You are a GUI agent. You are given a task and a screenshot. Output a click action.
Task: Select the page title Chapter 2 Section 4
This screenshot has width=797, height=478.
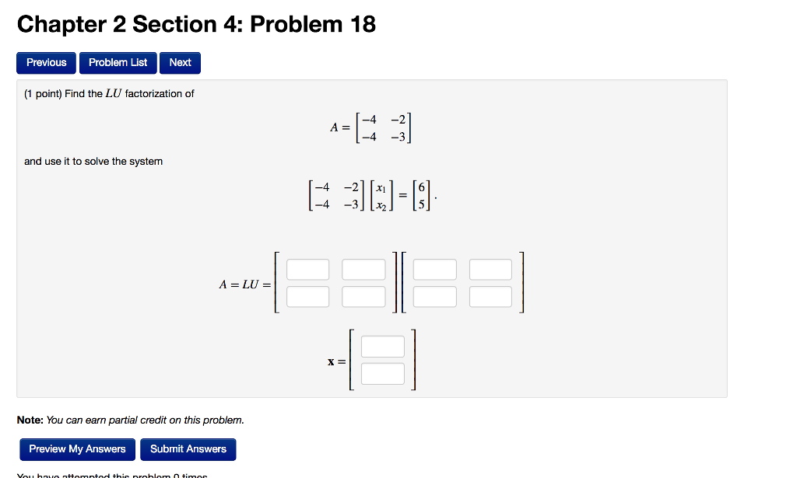tap(196, 24)
